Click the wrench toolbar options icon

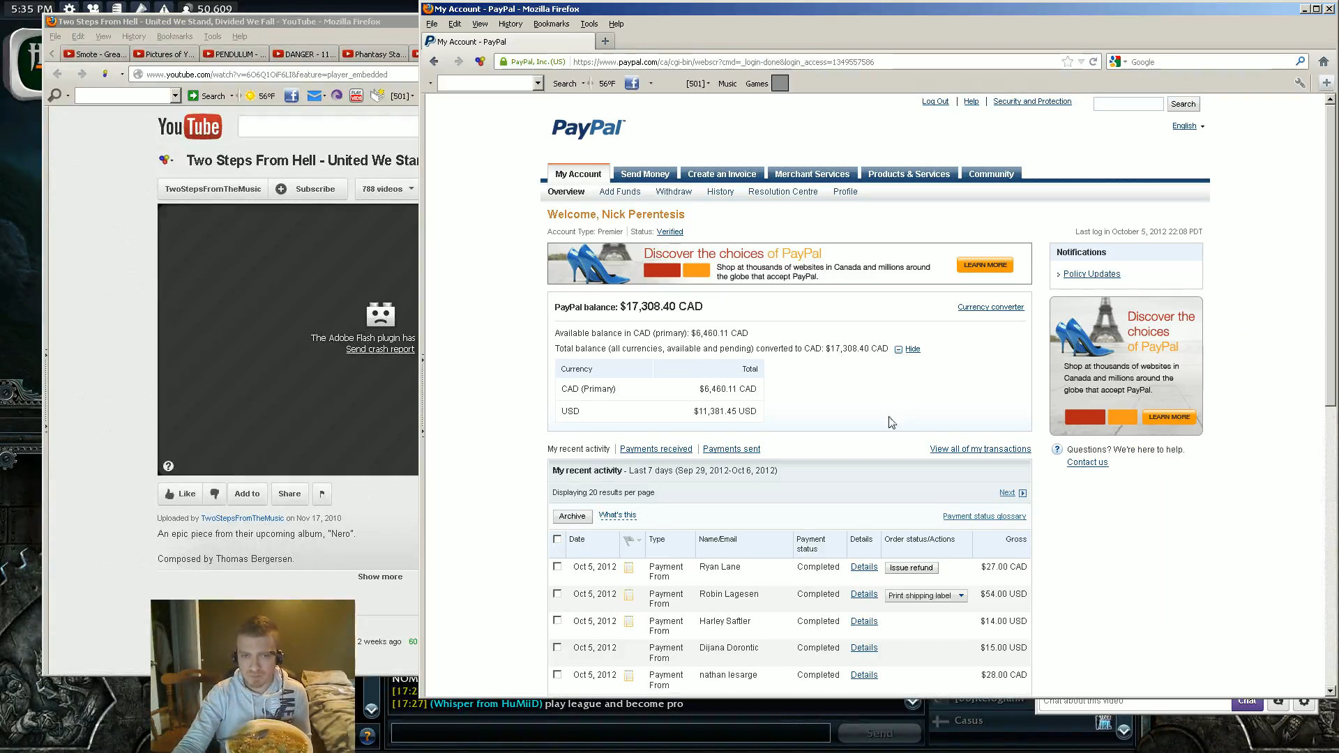tap(1300, 83)
